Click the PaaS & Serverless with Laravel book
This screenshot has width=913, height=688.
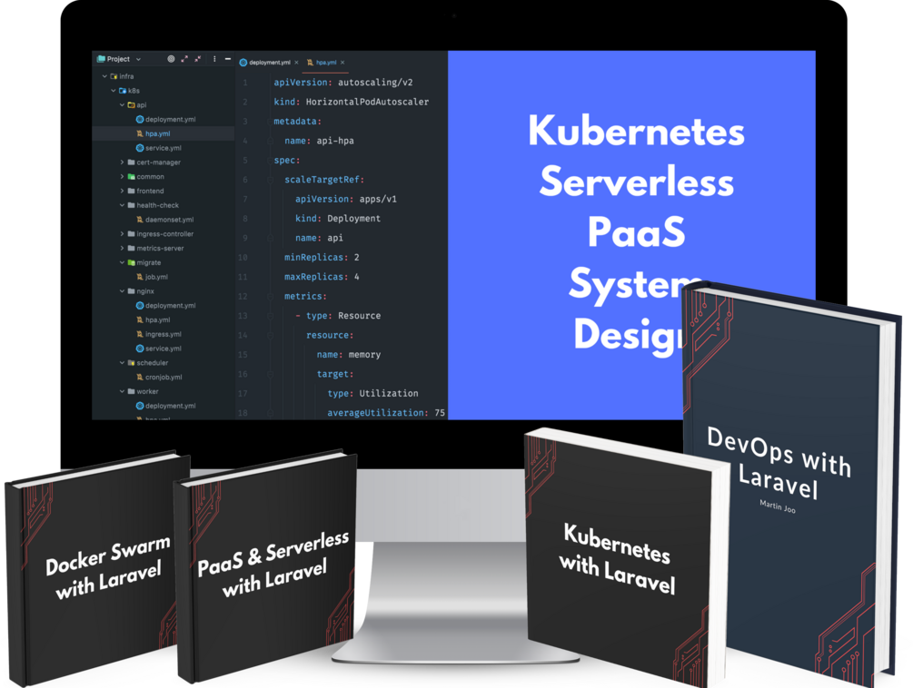(265, 565)
